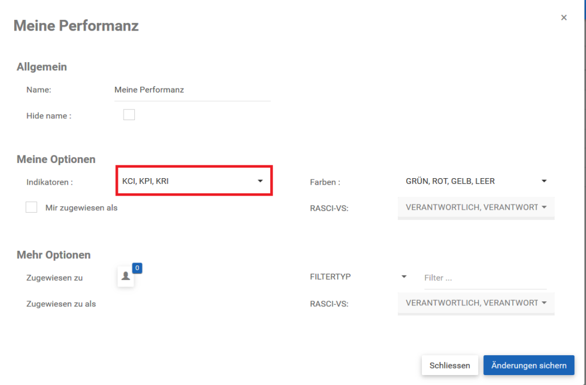Screen dimensions: 586x385
Task: Open the assigned-to user picker icon
Action: pos(125,277)
